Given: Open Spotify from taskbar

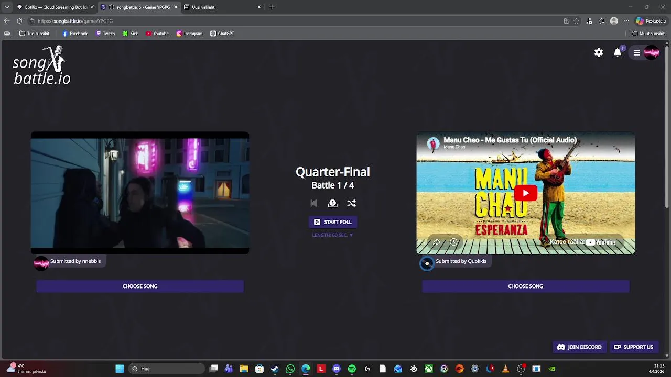Looking at the screenshot, I should coord(352,369).
